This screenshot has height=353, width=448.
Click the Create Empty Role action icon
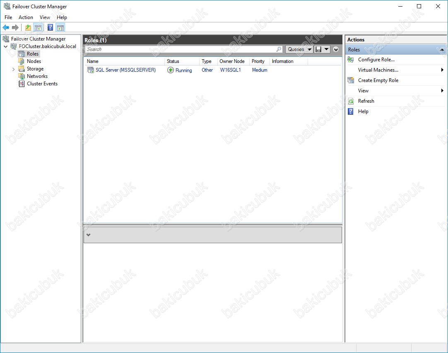tap(351, 80)
